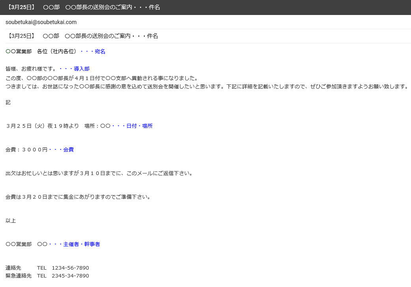Click the 宛名 annotation link
Screen dimensions: 411x287
click(100, 51)
